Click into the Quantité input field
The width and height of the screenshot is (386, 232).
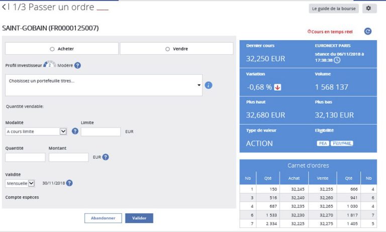click(25, 158)
